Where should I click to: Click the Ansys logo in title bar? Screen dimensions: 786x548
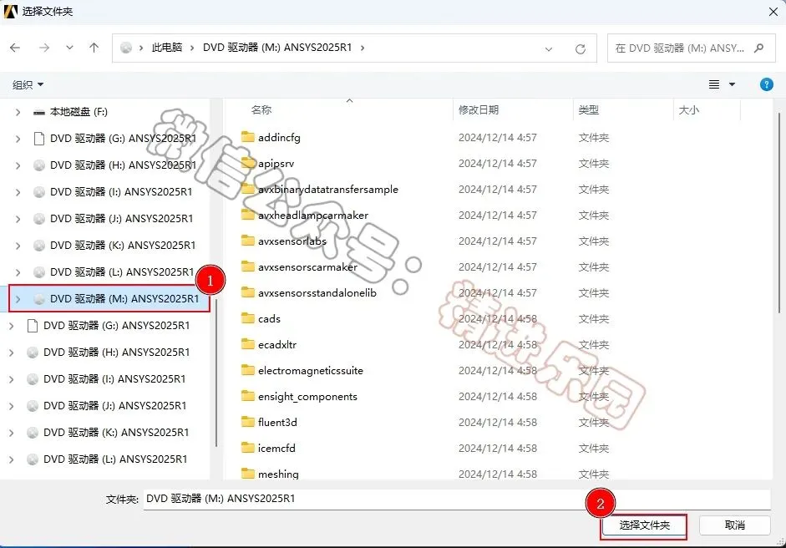click(11, 11)
